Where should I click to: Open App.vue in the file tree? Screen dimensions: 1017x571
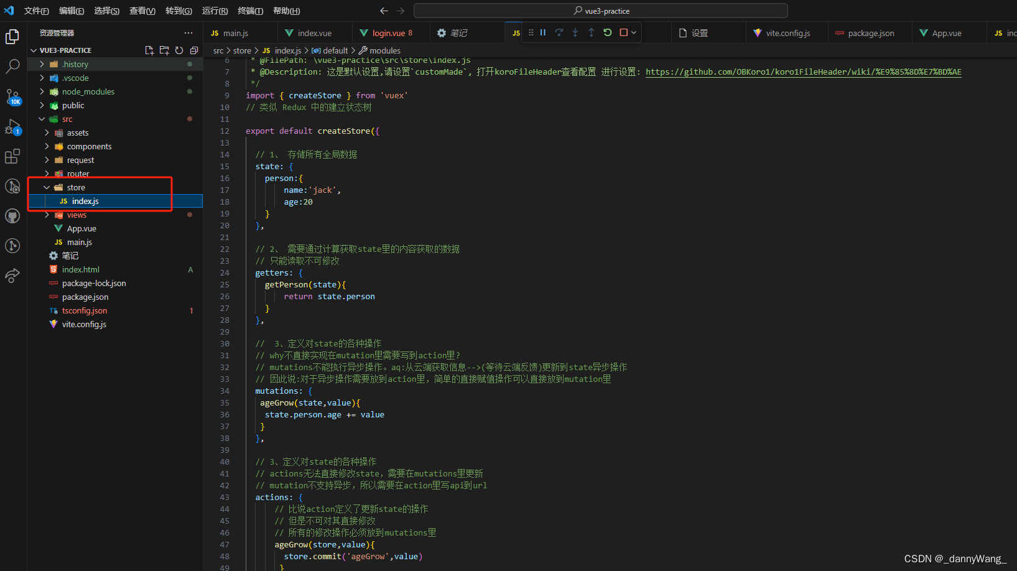[x=115, y=228]
